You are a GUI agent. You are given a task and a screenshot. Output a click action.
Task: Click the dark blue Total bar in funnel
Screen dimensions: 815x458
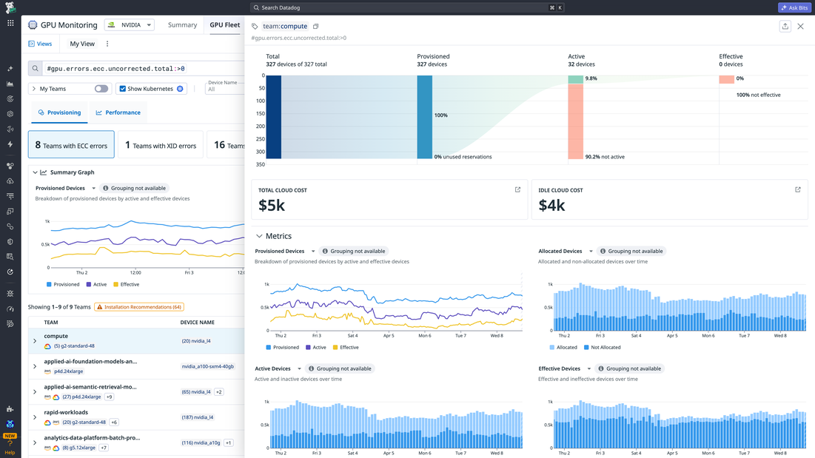click(273, 118)
